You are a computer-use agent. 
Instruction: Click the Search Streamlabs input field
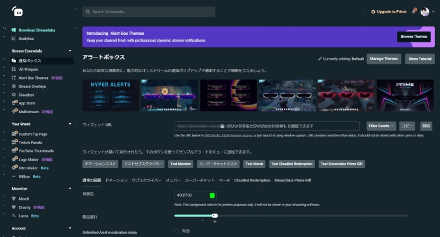point(149,12)
